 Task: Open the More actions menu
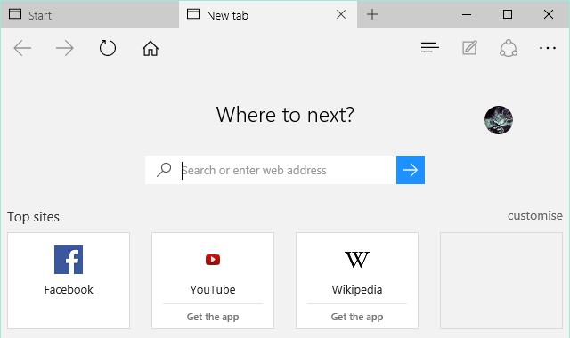[x=548, y=48]
